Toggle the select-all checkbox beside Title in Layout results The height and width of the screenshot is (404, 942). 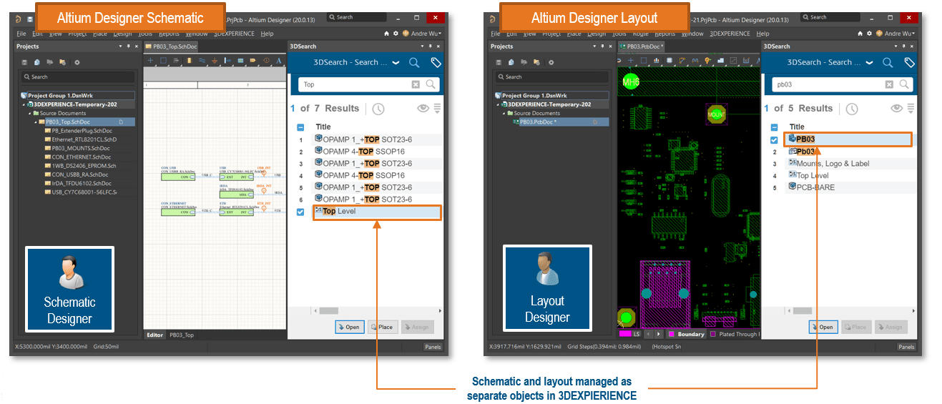click(x=774, y=127)
